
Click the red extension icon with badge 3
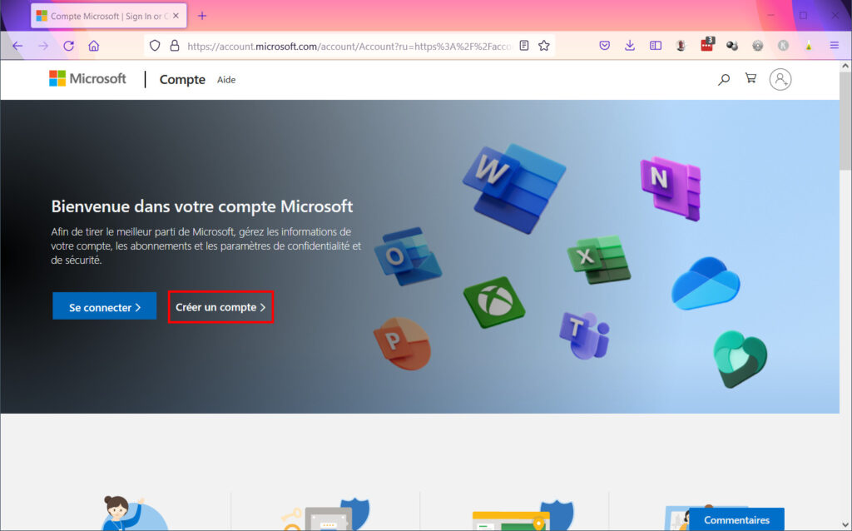pos(707,45)
